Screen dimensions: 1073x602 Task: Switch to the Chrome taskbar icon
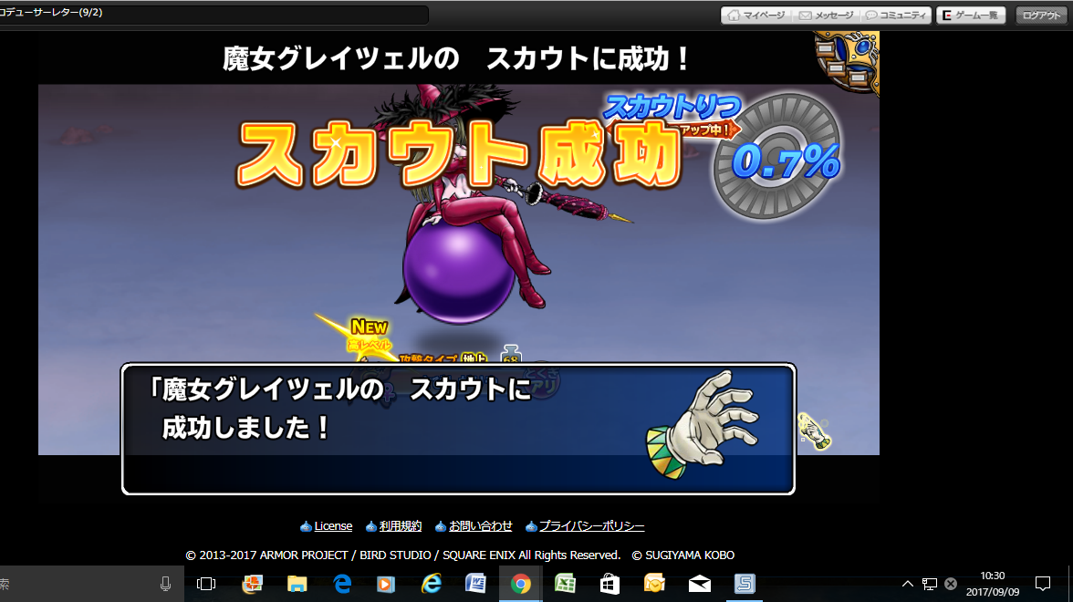[521, 584]
